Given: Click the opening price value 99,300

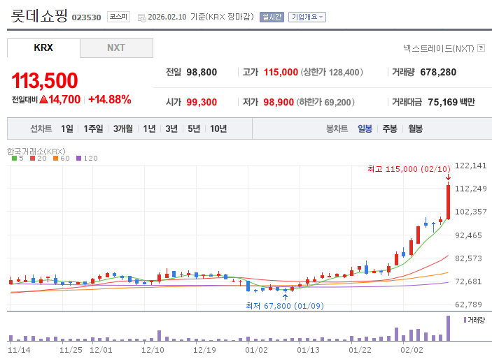Looking at the screenshot, I should coord(202,102).
